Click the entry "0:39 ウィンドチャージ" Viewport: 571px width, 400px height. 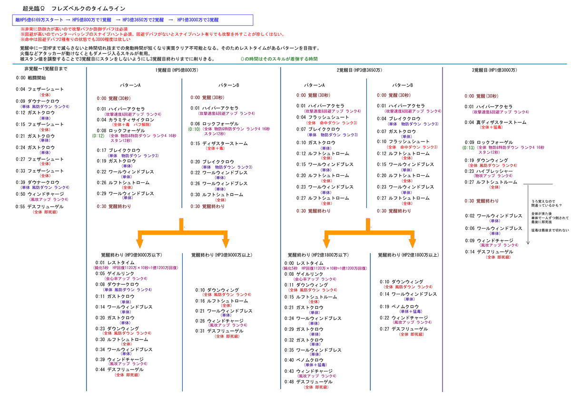point(119,360)
